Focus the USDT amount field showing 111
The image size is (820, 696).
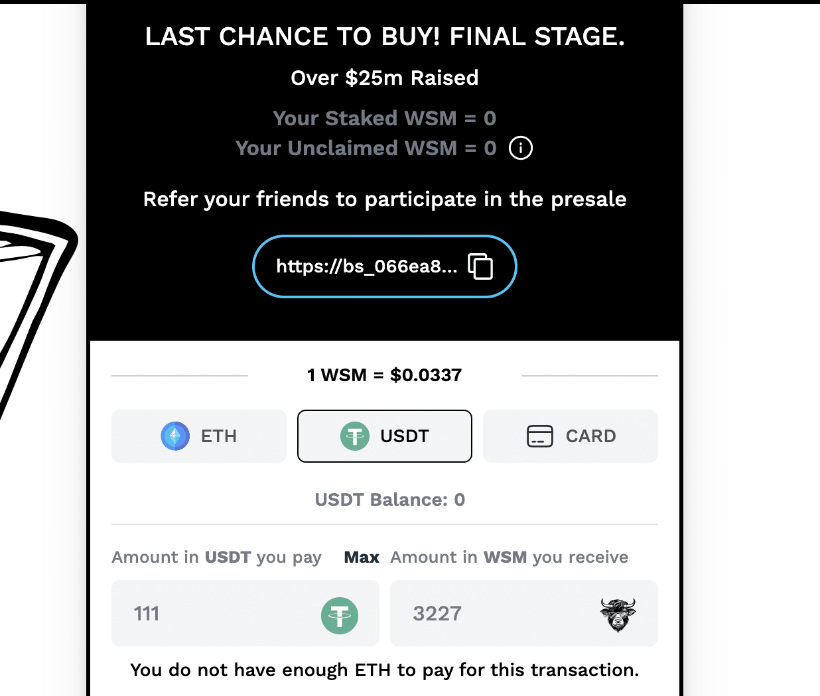coord(245,613)
